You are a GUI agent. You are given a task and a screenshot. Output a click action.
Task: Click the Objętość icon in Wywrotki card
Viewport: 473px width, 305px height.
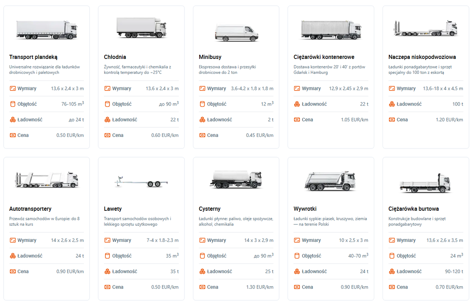[297, 256]
